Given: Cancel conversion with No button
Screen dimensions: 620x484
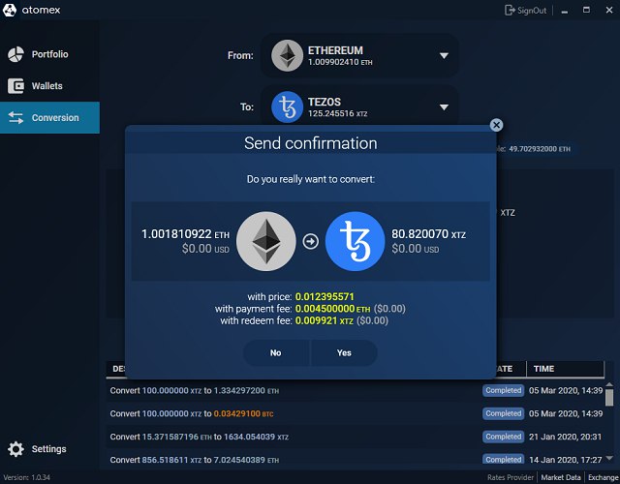Looking at the screenshot, I should (276, 352).
